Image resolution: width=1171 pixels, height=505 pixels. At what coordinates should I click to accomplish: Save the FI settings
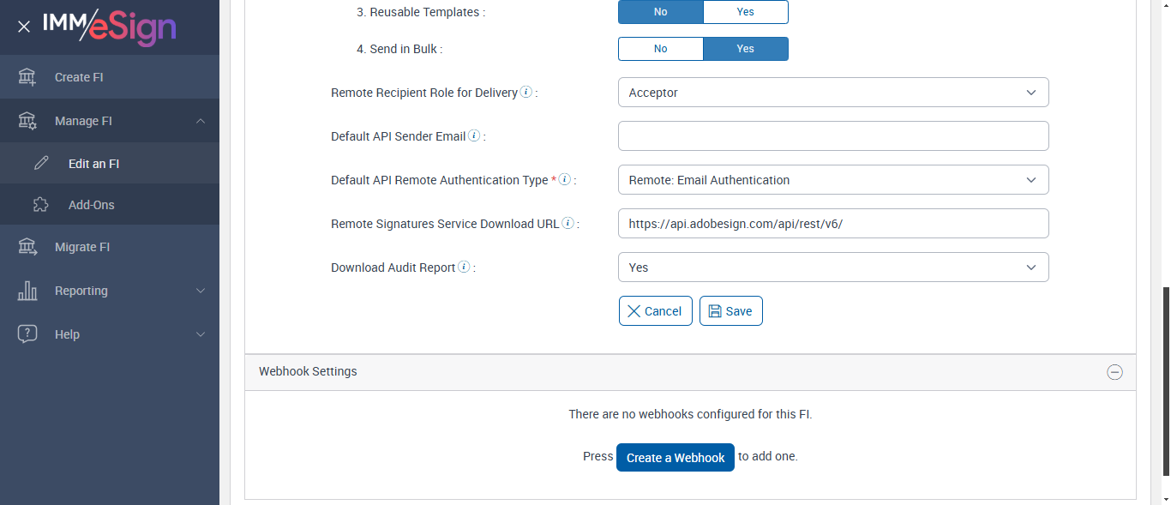pyautogui.click(x=730, y=311)
